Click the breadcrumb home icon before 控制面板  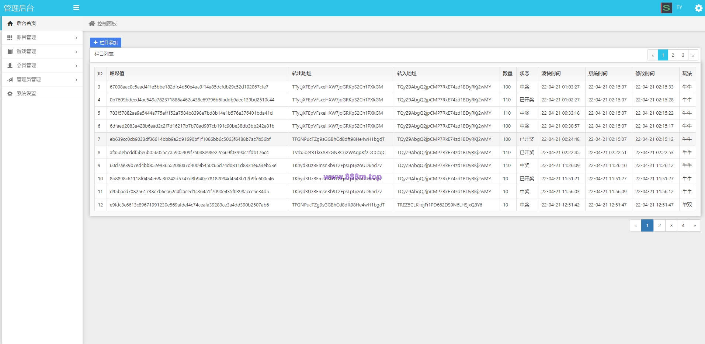pos(92,24)
